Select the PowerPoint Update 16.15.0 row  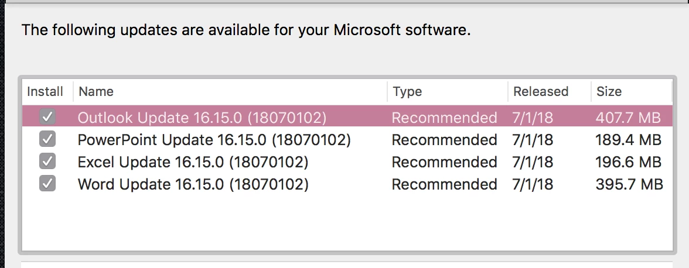214,140
